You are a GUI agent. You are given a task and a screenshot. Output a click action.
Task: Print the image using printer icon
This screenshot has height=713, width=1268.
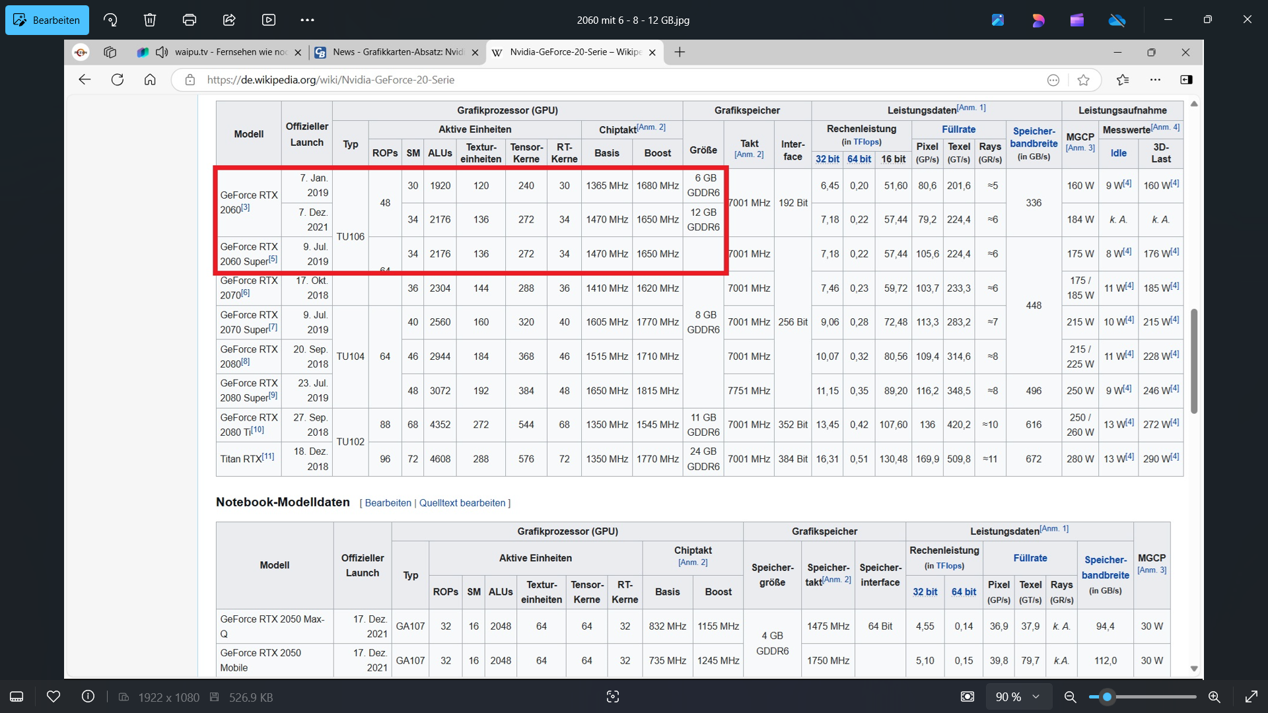tap(190, 20)
